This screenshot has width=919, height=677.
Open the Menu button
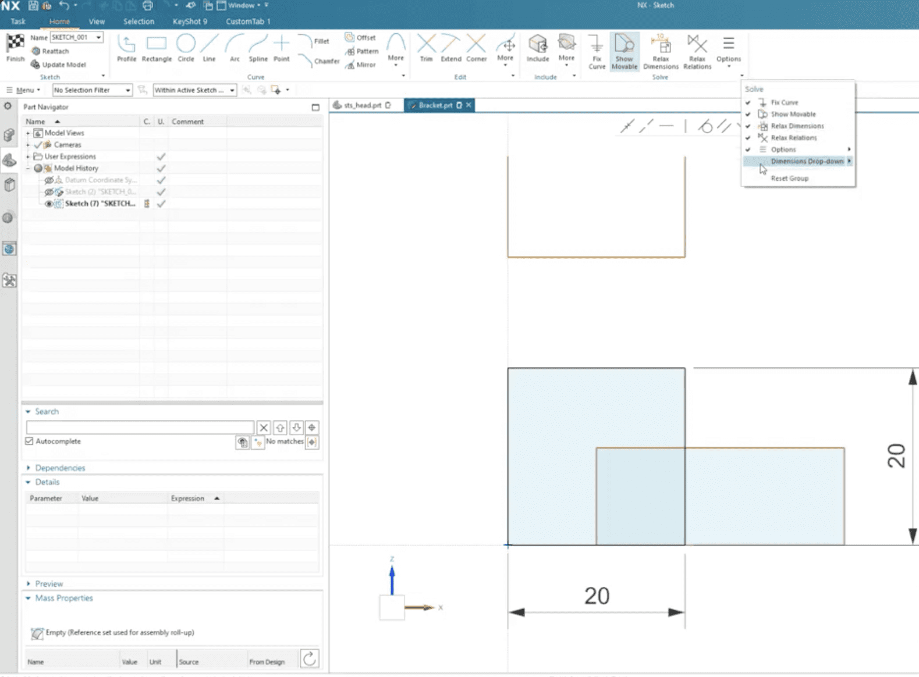point(23,90)
